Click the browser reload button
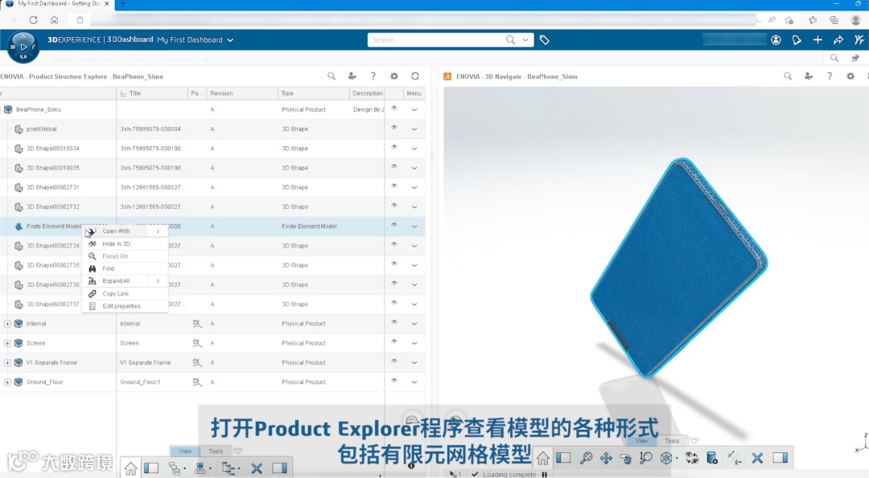The height and width of the screenshot is (478, 869). pyautogui.click(x=33, y=20)
